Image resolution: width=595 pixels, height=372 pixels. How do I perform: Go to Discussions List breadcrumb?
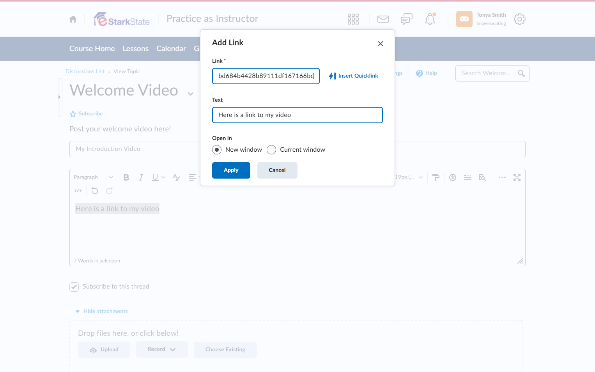[x=85, y=71]
